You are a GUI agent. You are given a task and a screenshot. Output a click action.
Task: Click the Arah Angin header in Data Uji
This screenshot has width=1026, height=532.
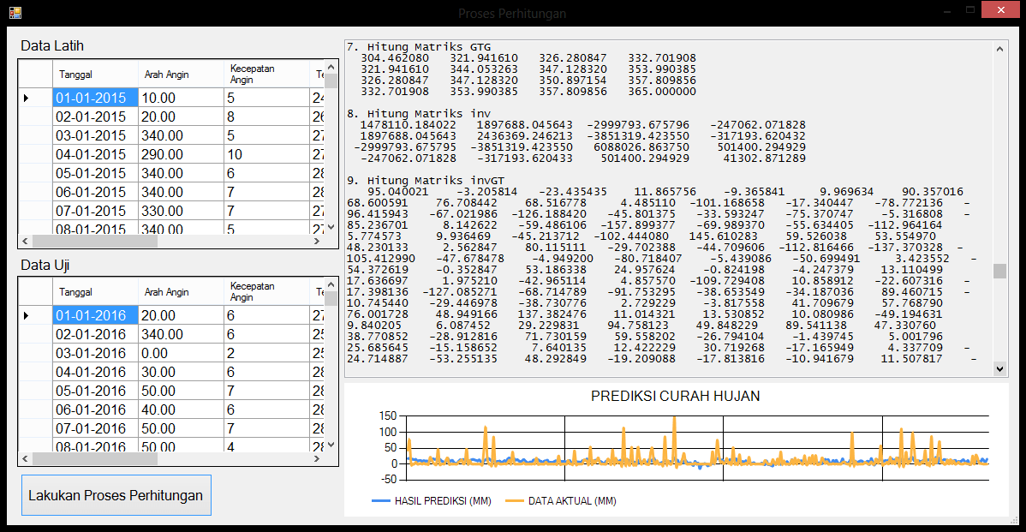180,292
